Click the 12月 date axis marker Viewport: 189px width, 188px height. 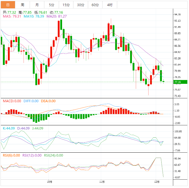pos(157,182)
